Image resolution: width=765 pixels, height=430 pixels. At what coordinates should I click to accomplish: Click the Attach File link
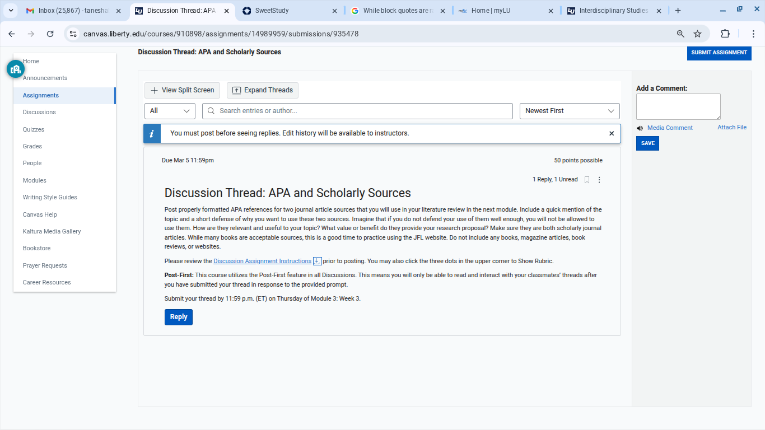pyautogui.click(x=732, y=127)
